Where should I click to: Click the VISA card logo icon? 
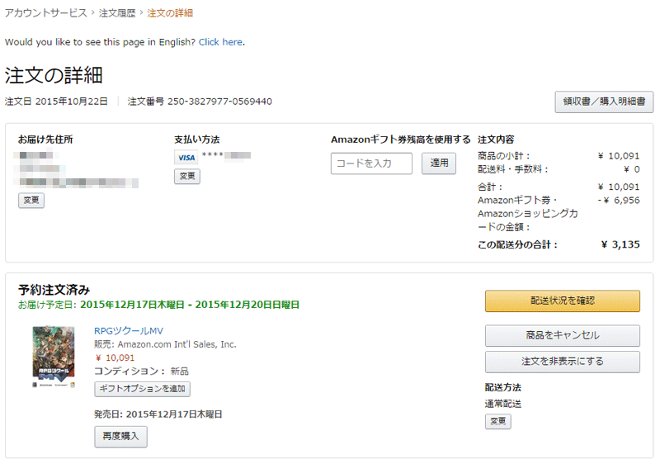[186, 158]
